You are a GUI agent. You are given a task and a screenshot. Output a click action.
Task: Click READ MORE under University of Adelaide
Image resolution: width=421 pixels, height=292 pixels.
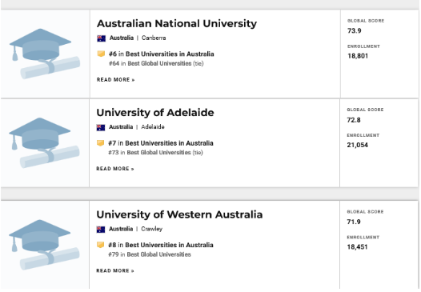(115, 169)
